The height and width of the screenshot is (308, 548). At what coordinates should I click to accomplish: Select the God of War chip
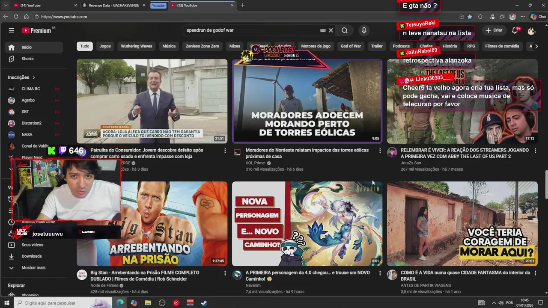351,46
